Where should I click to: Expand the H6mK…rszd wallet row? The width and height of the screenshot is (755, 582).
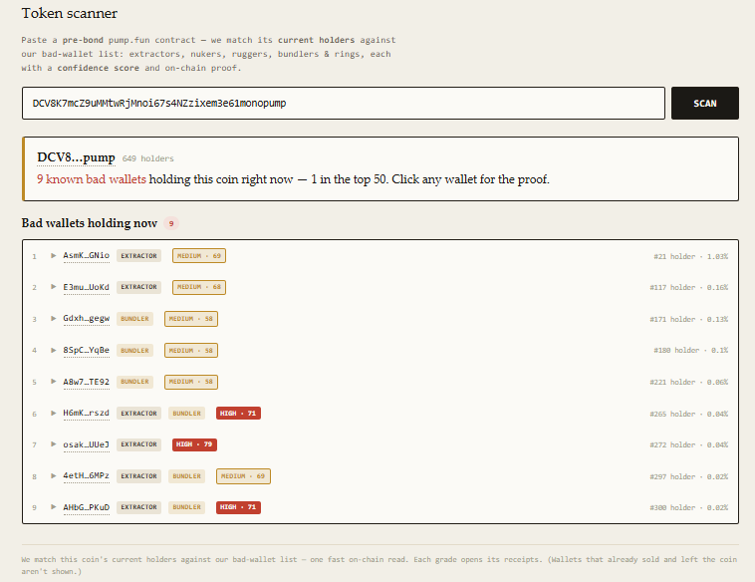point(54,413)
